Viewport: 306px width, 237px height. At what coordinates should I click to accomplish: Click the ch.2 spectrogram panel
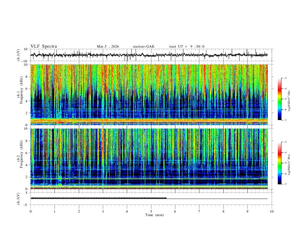(x=149, y=159)
